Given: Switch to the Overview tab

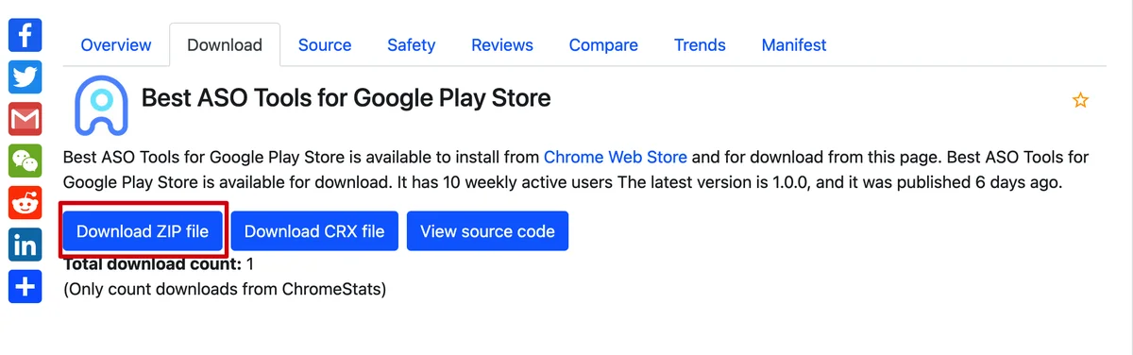Looking at the screenshot, I should point(116,45).
